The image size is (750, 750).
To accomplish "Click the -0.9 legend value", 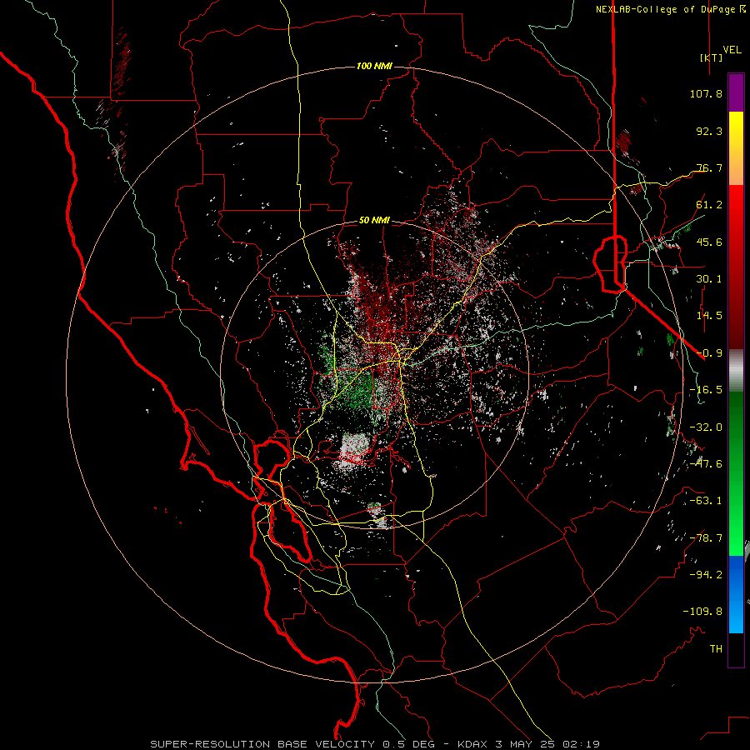I will pyautogui.click(x=709, y=353).
